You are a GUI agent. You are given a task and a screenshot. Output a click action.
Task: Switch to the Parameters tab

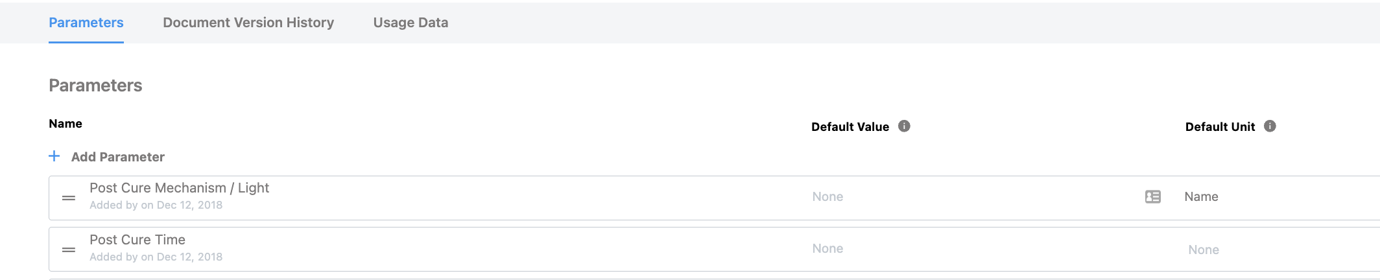click(x=86, y=23)
